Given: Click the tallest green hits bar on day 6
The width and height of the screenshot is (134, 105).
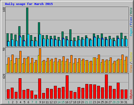Looking at the screenshot, I should click(x=27, y=21).
